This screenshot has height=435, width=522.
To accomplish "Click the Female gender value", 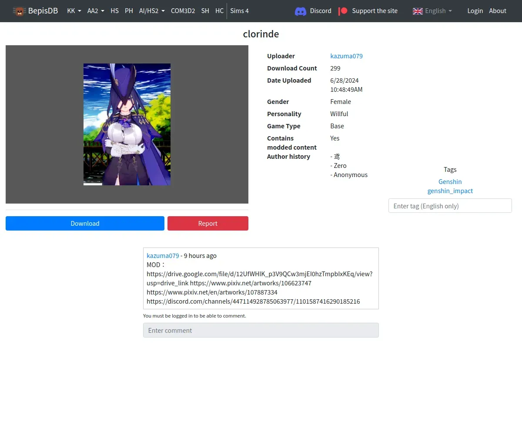I will point(341,102).
